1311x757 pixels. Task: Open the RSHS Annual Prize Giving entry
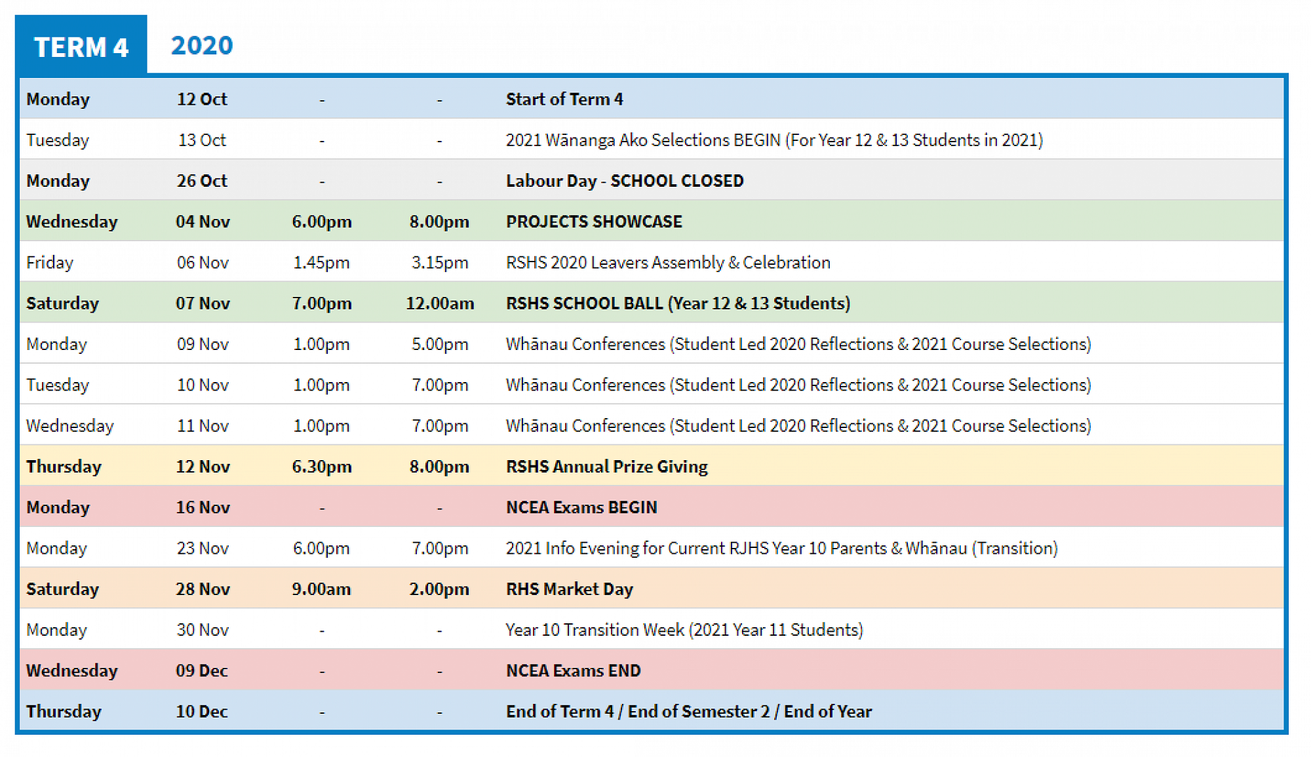pos(606,466)
